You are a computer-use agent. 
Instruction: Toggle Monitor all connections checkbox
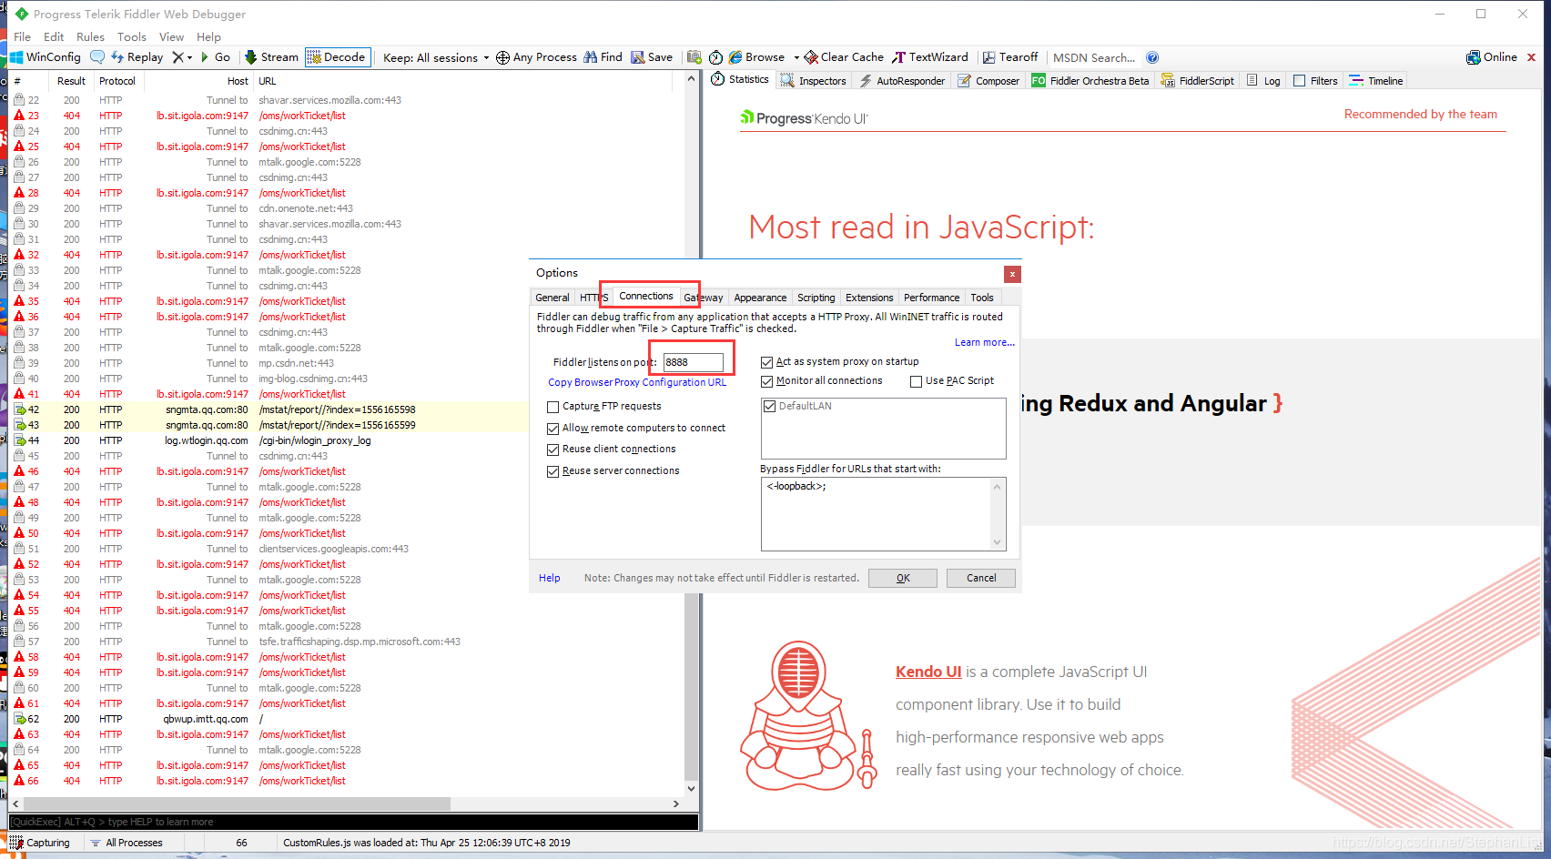767,381
